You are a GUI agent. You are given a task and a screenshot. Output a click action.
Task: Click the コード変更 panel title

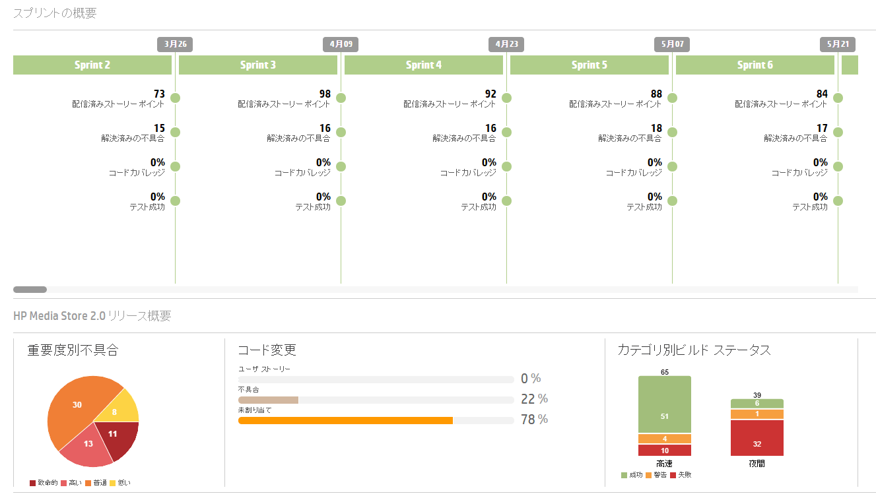point(267,350)
